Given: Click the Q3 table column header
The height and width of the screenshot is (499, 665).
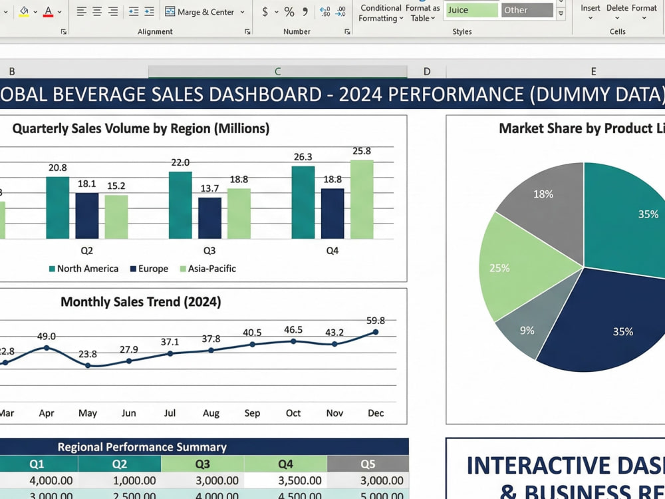Looking at the screenshot, I should point(202,464).
